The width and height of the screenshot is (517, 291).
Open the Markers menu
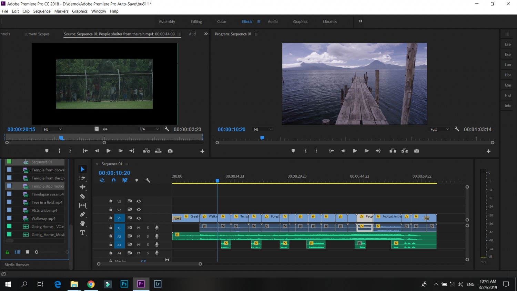61,11
